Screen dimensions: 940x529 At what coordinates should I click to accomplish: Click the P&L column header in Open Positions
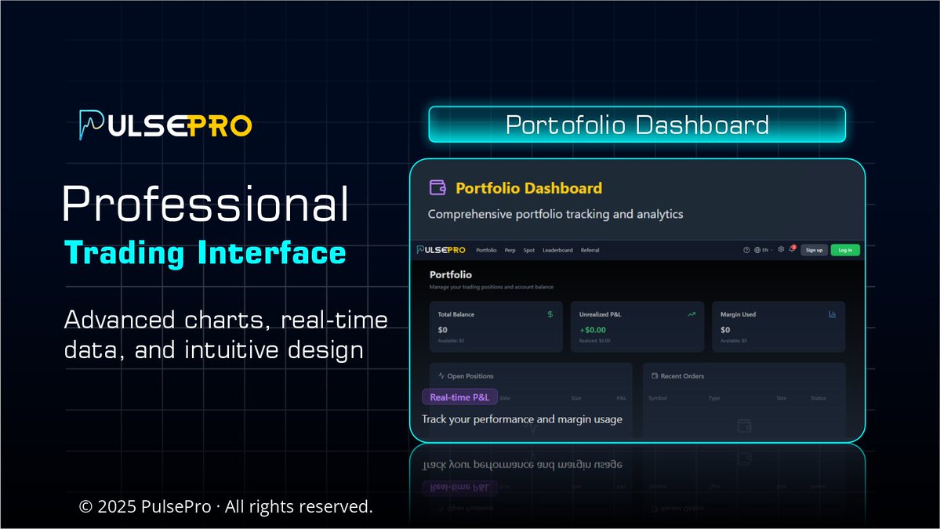tap(621, 398)
